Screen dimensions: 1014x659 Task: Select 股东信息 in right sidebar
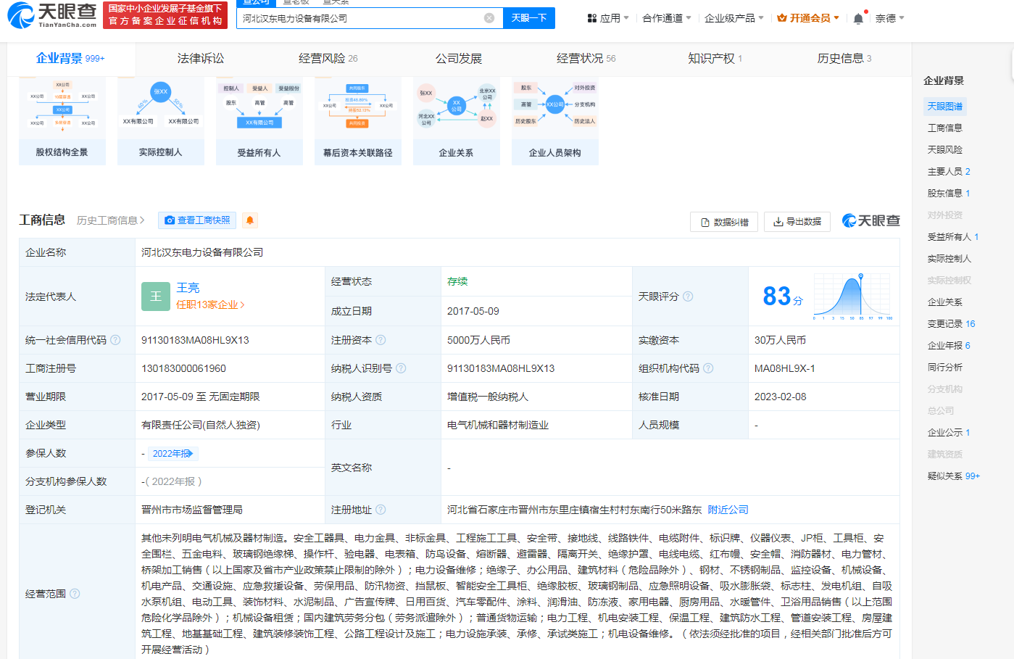click(949, 194)
